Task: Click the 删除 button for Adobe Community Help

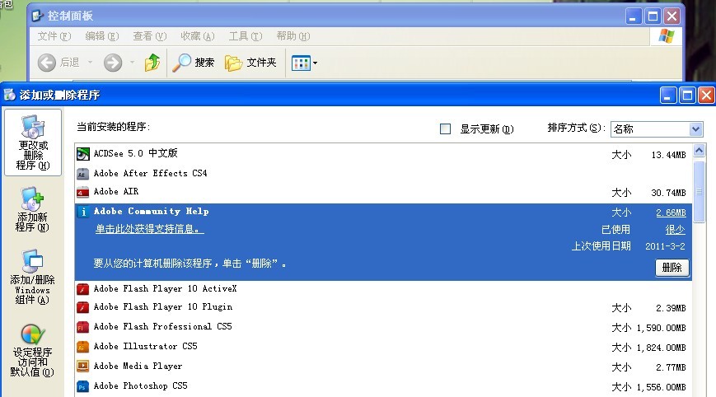Action: pyautogui.click(x=672, y=268)
